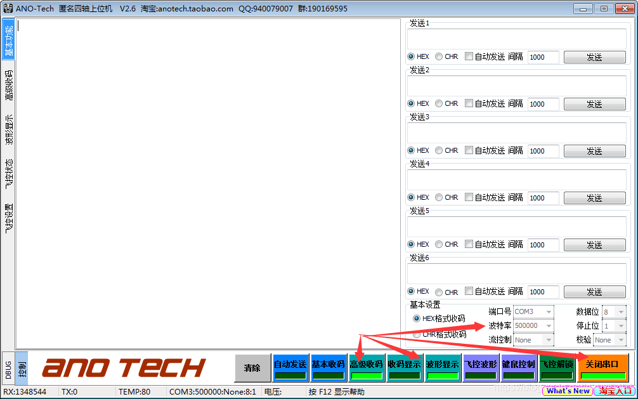Toggle the 飞控波形 bottom button

(x=481, y=368)
